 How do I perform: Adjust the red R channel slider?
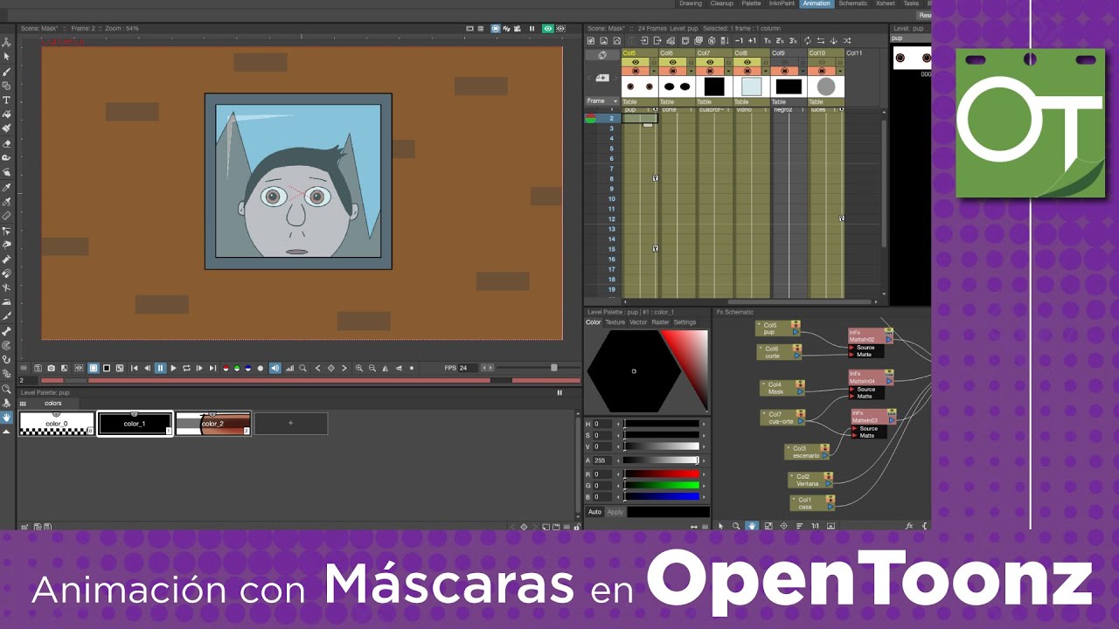pos(661,474)
